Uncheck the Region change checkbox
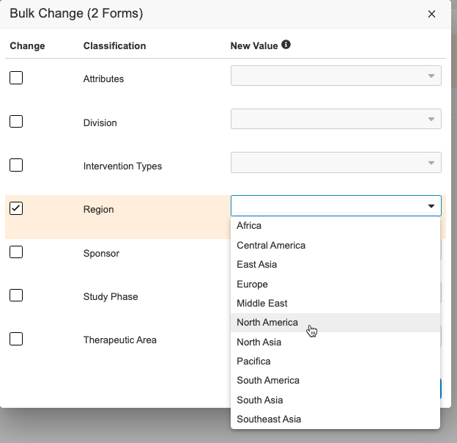The image size is (457, 443). [x=16, y=208]
